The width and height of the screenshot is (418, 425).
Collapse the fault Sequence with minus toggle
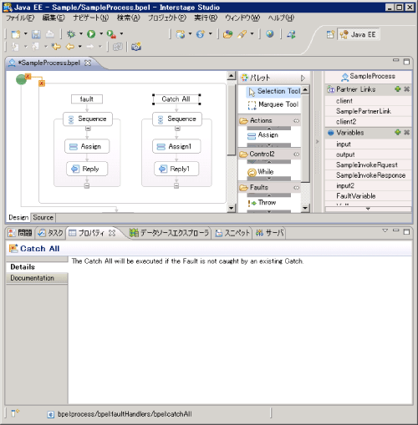(88, 129)
